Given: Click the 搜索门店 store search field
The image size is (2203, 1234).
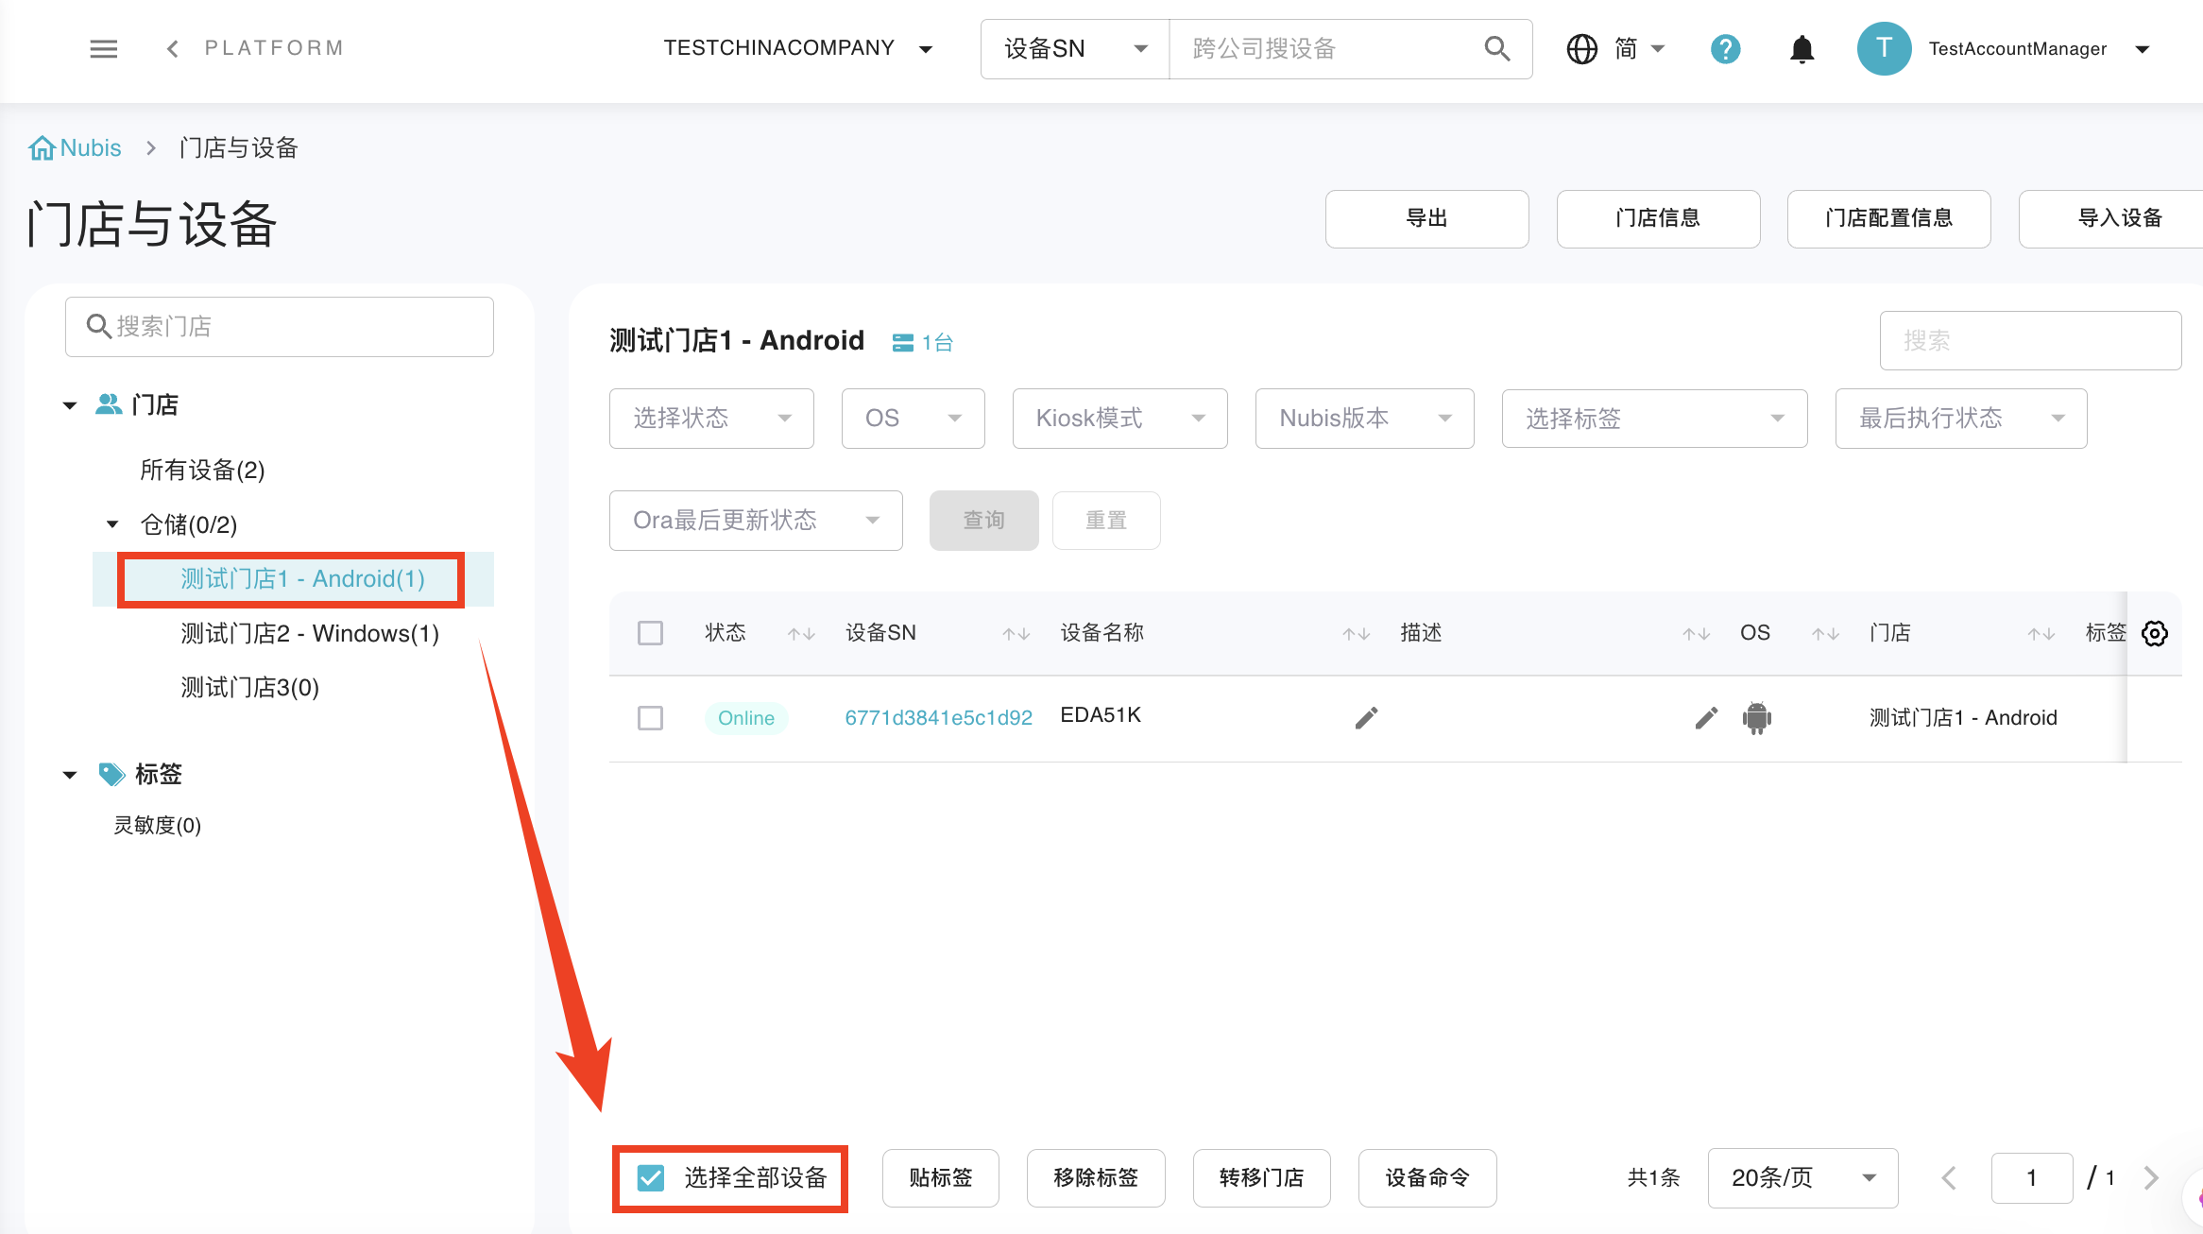Looking at the screenshot, I should point(280,327).
